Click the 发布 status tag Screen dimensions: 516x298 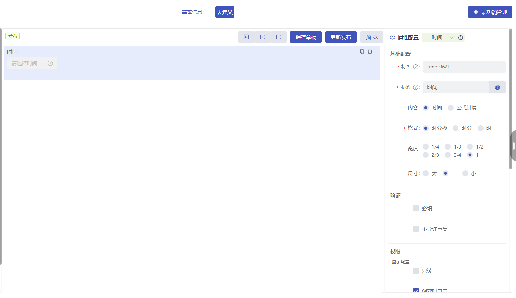click(13, 36)
